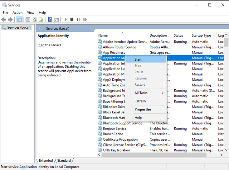
Task: Click the Export List toolbar icon
Action: pos(41,19)
